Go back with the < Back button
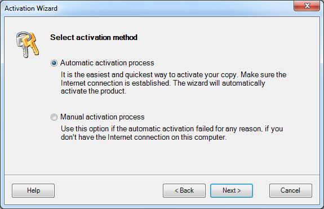This screenshot has height=209, width=324. (x=184, y=190)
